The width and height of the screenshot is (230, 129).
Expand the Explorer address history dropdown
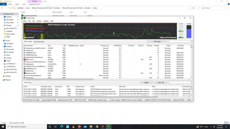[190, 8]
